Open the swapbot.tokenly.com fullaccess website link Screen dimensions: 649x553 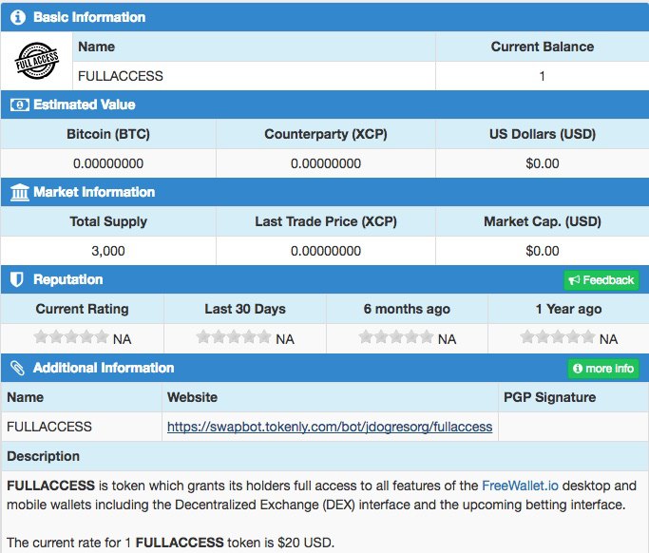click(330, 427)
